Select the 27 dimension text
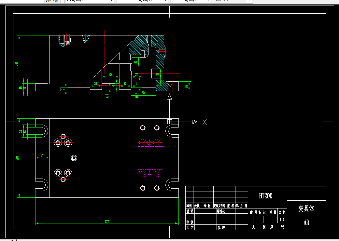Screen dimensions: 339x241 coord(137,74)
